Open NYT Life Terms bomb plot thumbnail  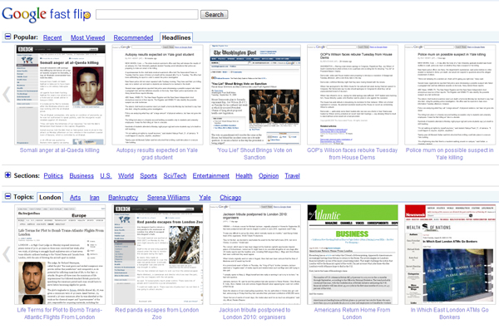61,254
